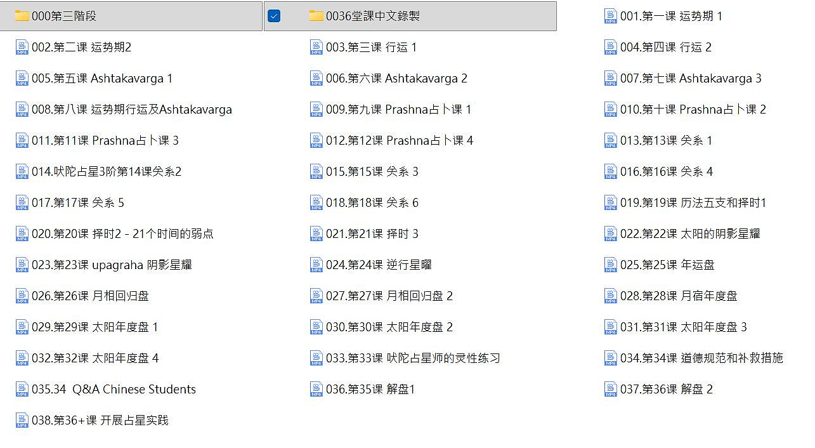Click the MP4 icon for 013.第13课 关系 1
Viewport: 815px width, 448px height.
[x=611, y=140]
